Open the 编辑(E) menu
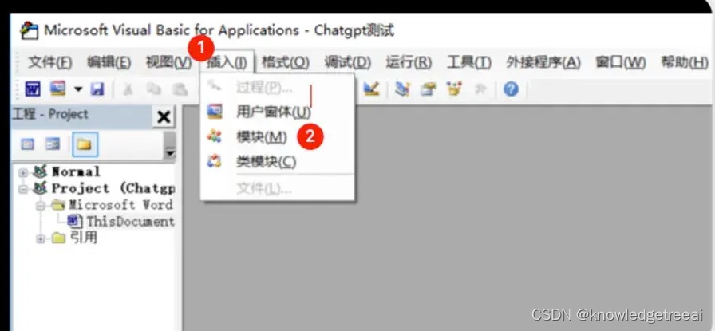715x331 pixels. (x=109, y=62)
